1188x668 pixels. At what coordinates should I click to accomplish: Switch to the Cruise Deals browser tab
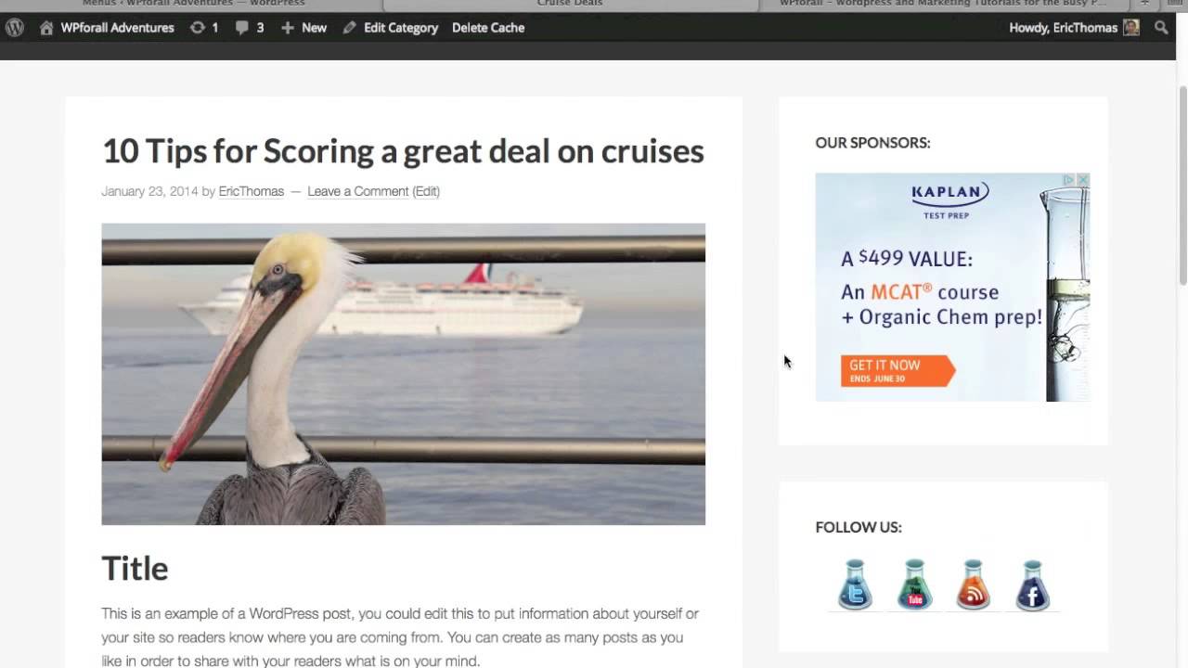click(x=570, y=4)
